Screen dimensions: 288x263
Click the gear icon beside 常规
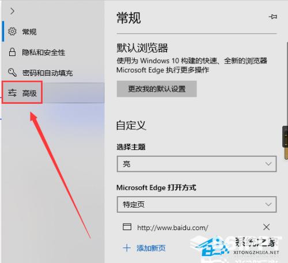[x=12, y=31]
